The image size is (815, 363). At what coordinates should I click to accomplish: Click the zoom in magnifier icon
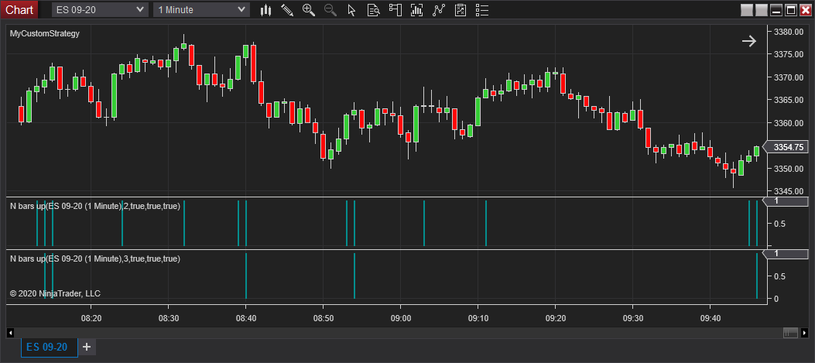(309, 10)
